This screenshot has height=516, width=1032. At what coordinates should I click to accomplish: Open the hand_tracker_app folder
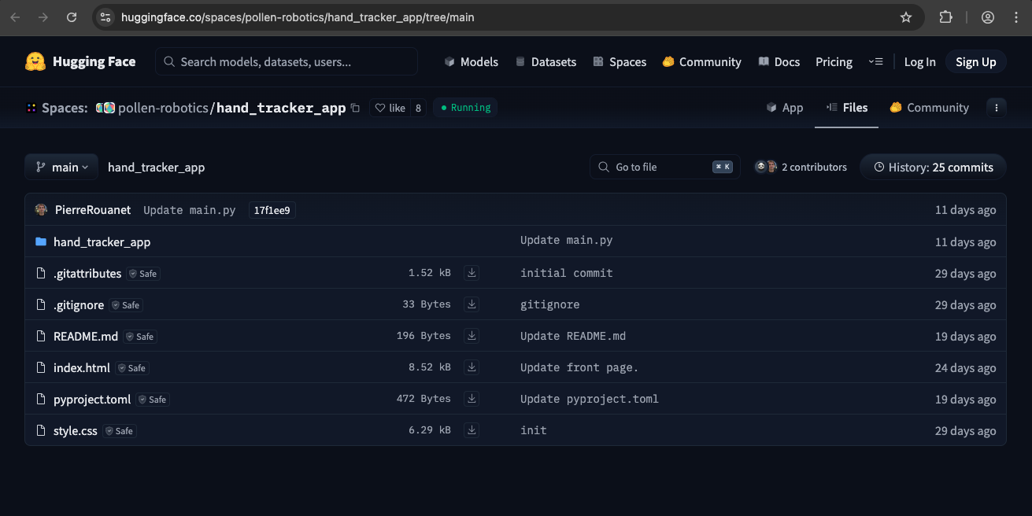tap(102, 241)
